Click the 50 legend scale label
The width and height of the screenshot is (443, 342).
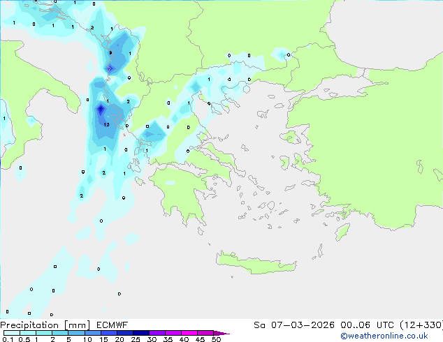pyautogui.click(x=216, y=339)
